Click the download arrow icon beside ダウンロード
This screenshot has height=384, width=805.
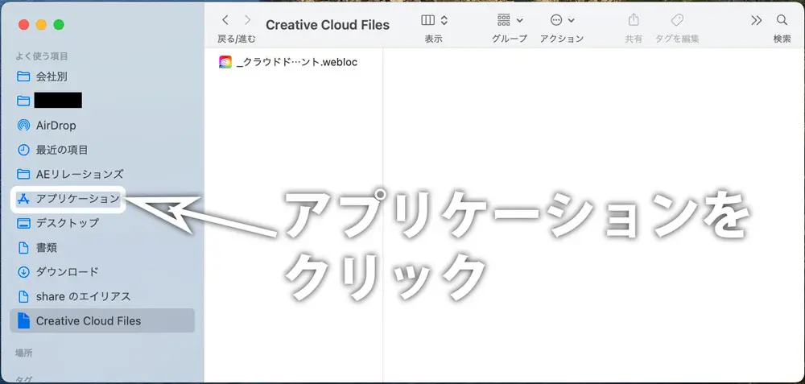tap(23, 272)
